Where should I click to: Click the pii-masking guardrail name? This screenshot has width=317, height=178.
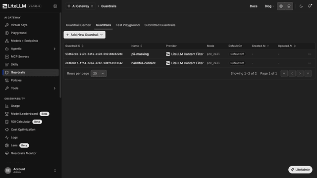pos(140,54)
